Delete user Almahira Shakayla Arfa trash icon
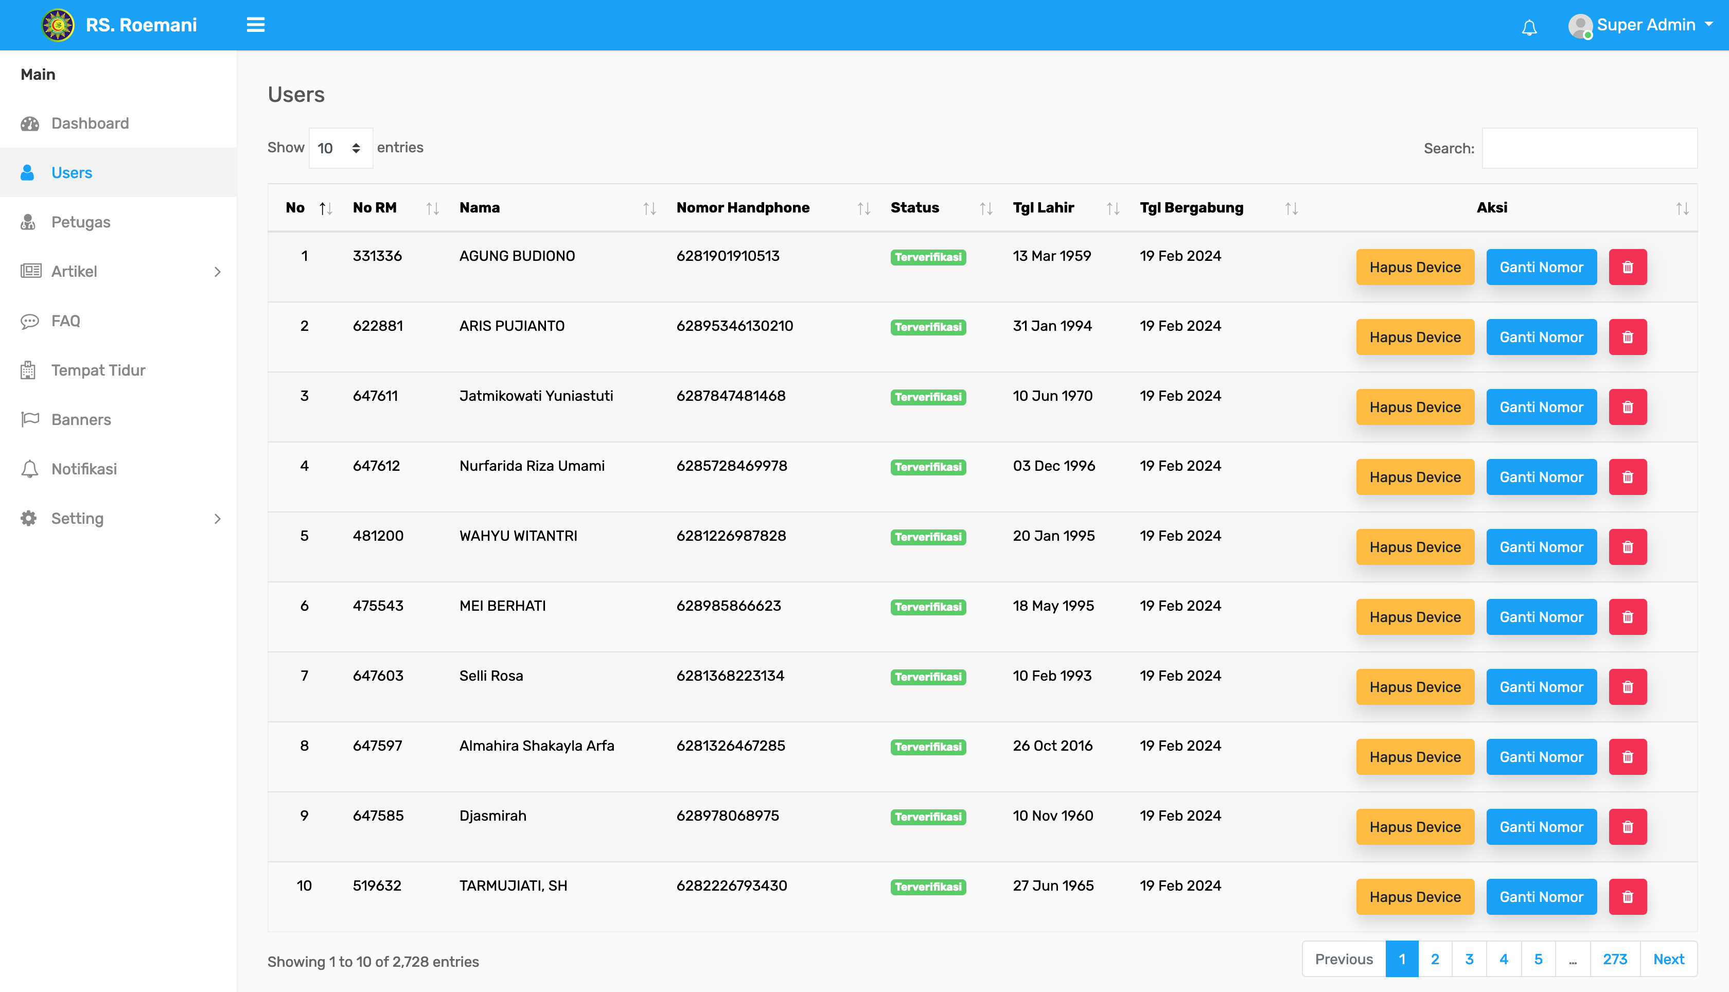Screen dimensions: 1729x992 [x=1628, y=757]
